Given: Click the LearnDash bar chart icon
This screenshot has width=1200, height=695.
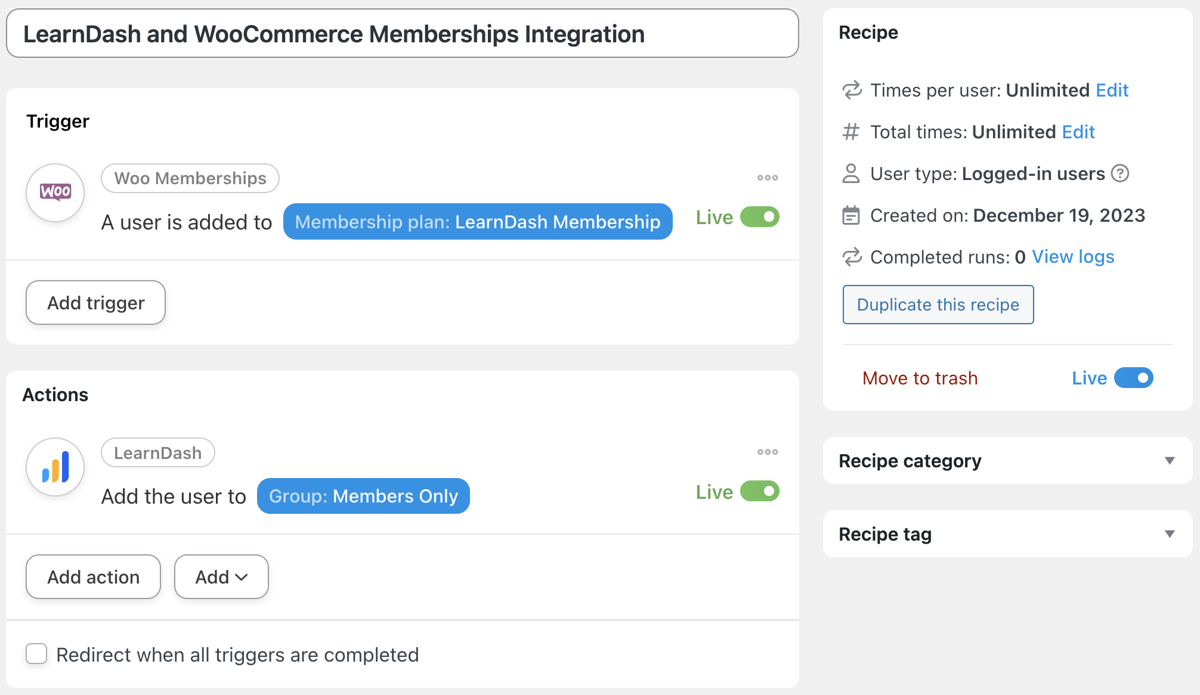Looking at the screenshot, I should click(55, 467).
